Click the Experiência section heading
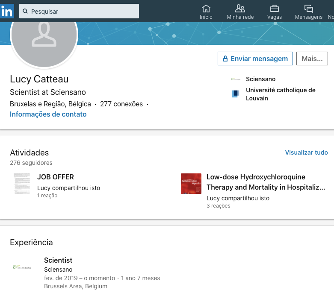The width and height of the screenshot is (334, 290). pos(31,243)
